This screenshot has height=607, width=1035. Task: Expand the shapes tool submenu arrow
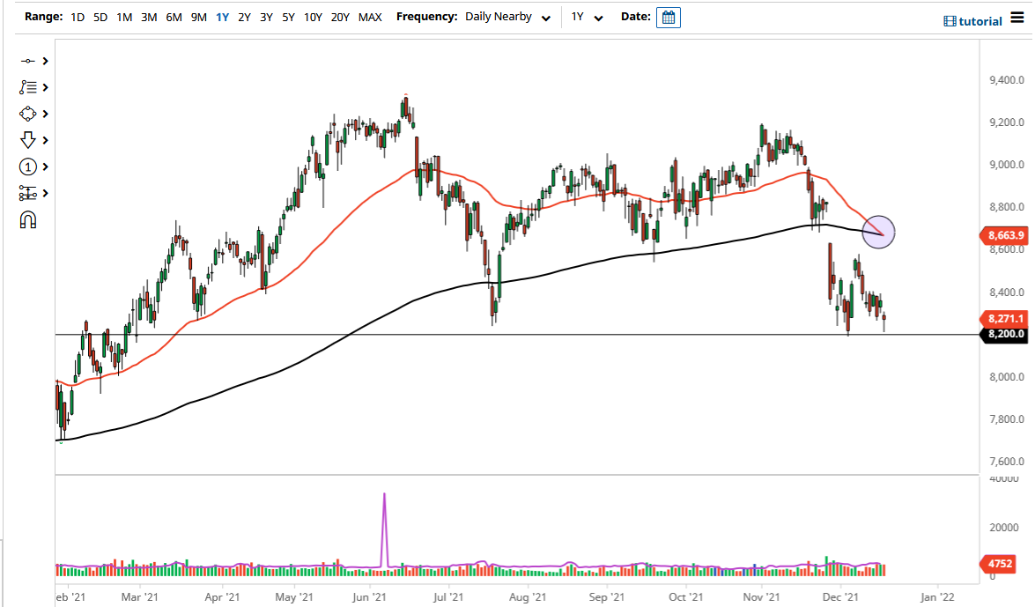pyautogui.click(x=46, y=114)
